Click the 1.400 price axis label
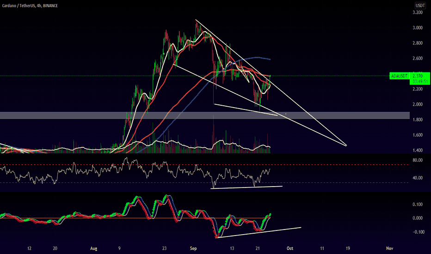The image size is (431, 254). [x=418, y=151]
